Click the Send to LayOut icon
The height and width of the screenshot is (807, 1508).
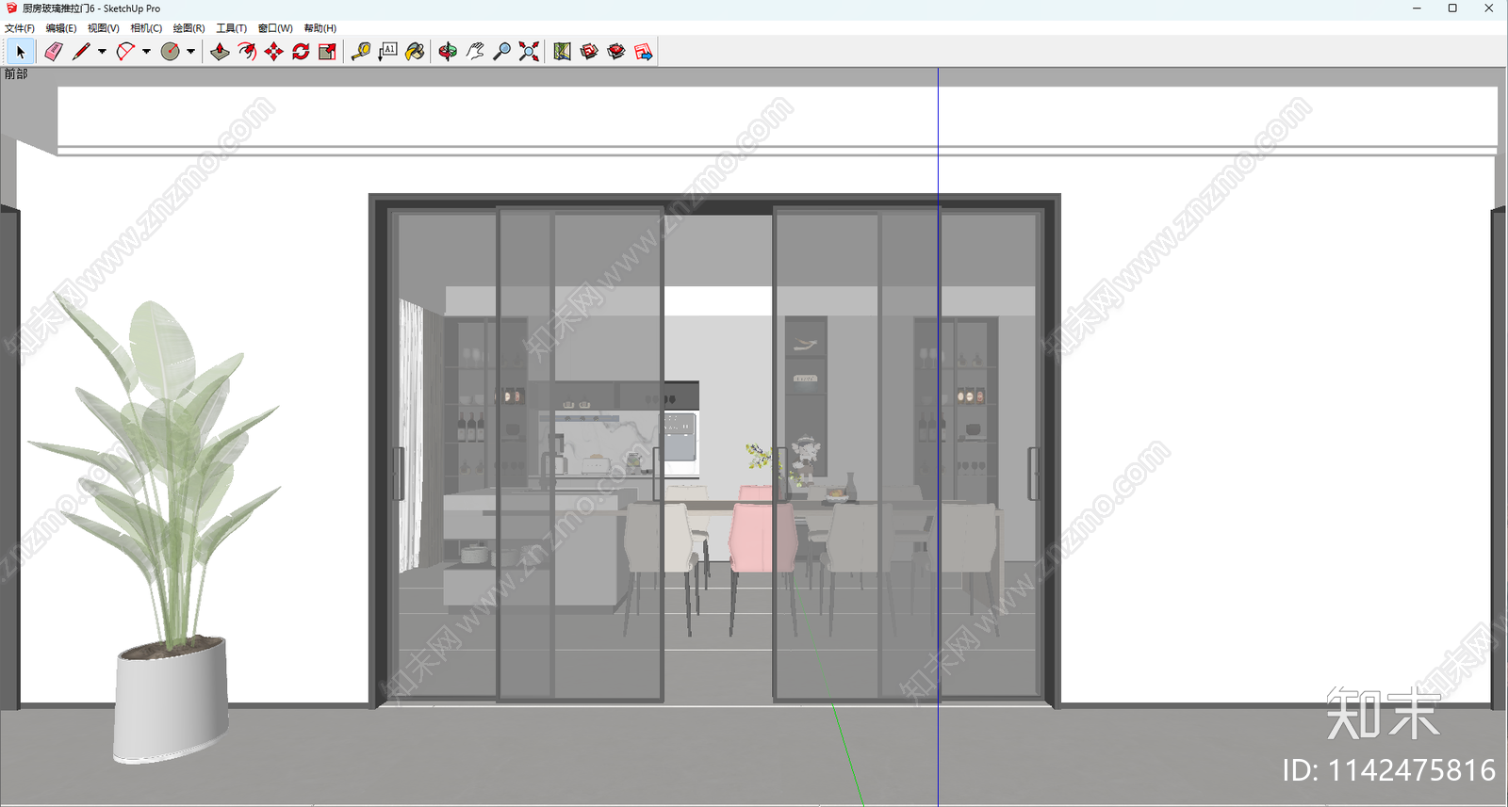(644, 52)
